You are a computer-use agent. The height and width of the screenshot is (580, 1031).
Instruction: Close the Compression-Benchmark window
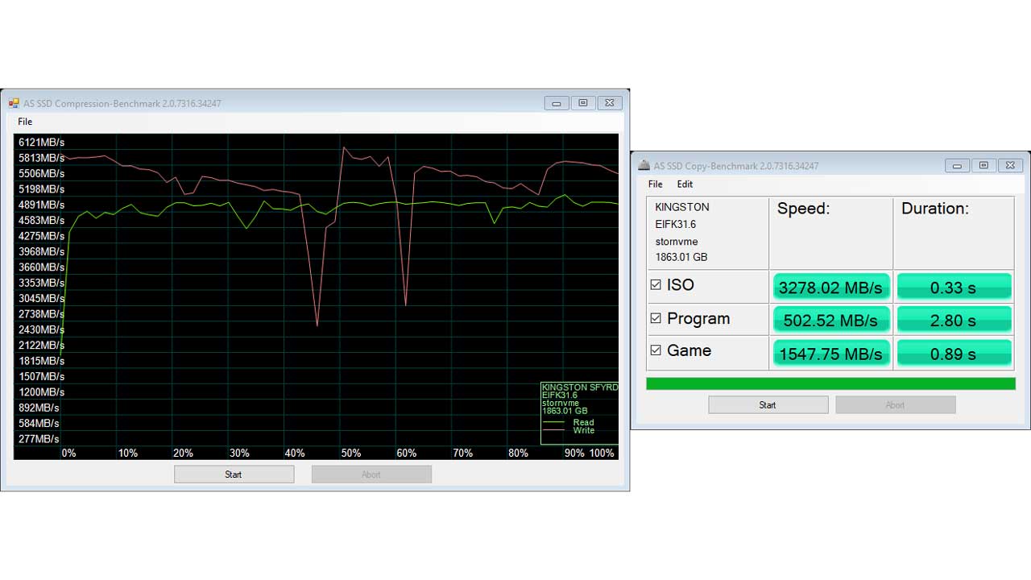pyautogui.click(x=610, y=103)
